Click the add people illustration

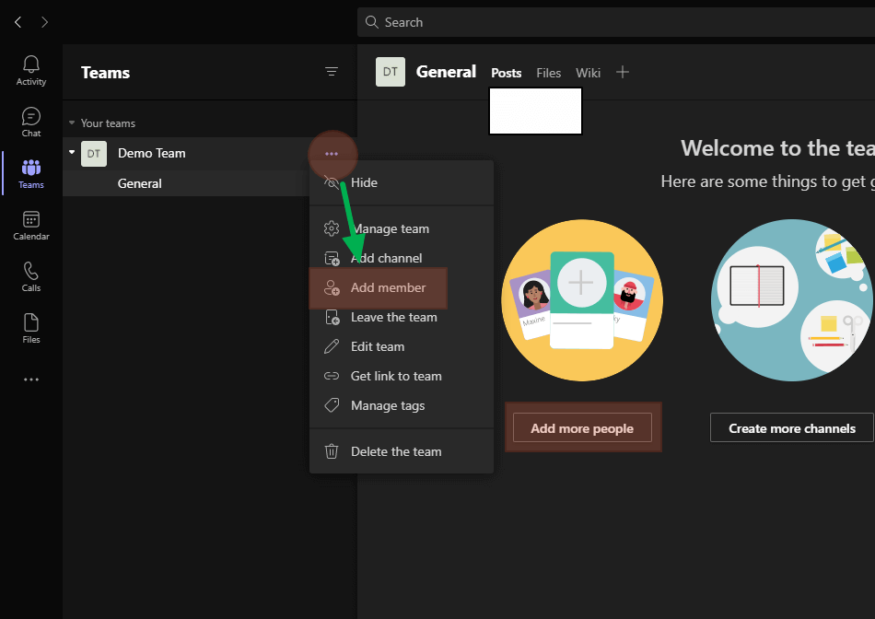582,300
